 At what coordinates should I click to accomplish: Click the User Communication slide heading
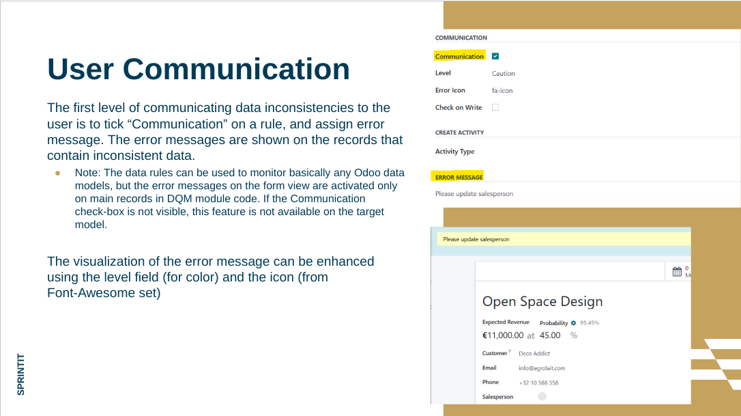pos(199,69)
